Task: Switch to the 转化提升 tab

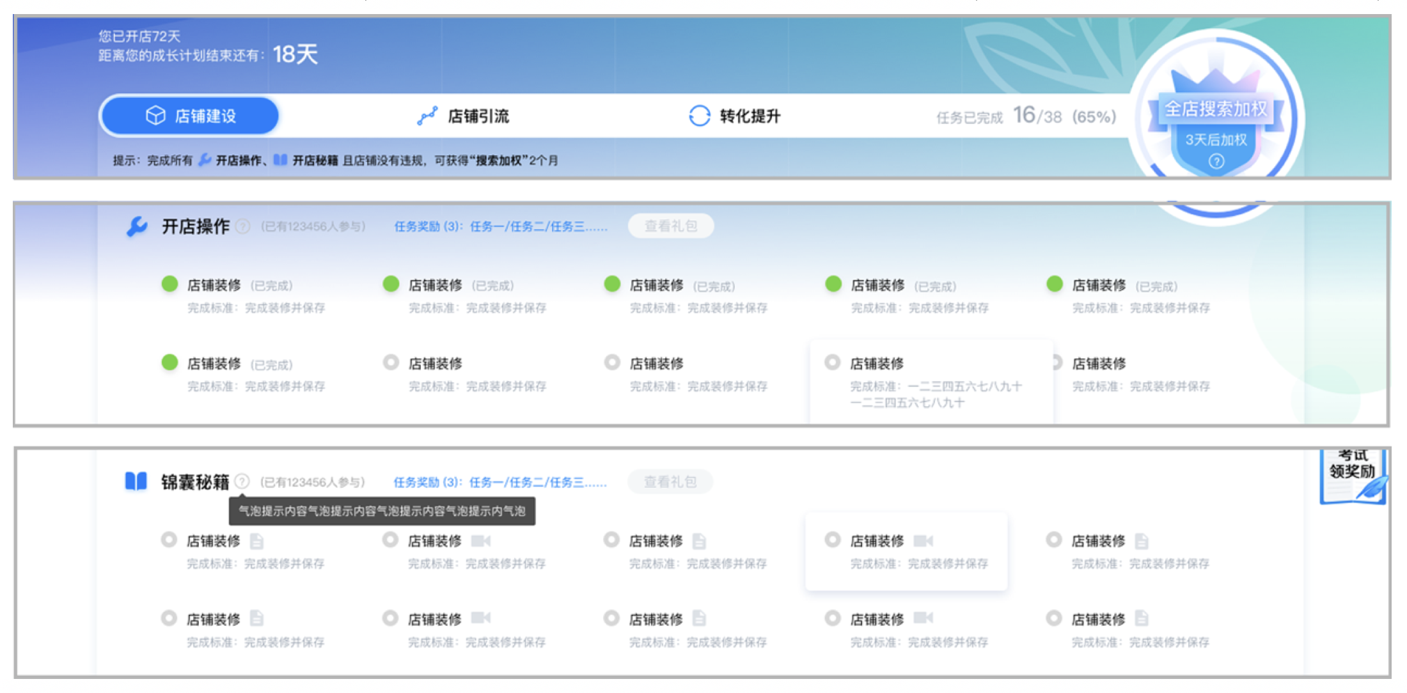Action: coord(735,116)
